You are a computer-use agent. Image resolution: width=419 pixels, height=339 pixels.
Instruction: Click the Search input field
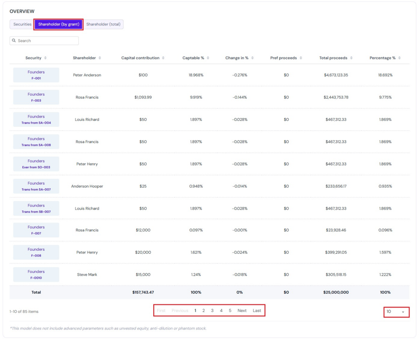pos(44,41)
